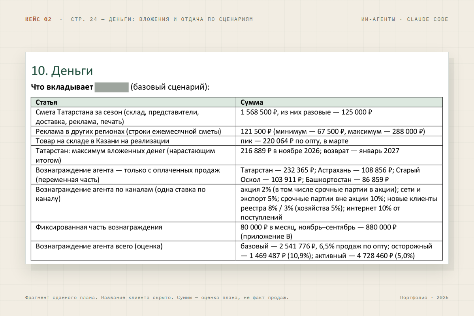Click the "Сумма" column header

coord(339,102)
